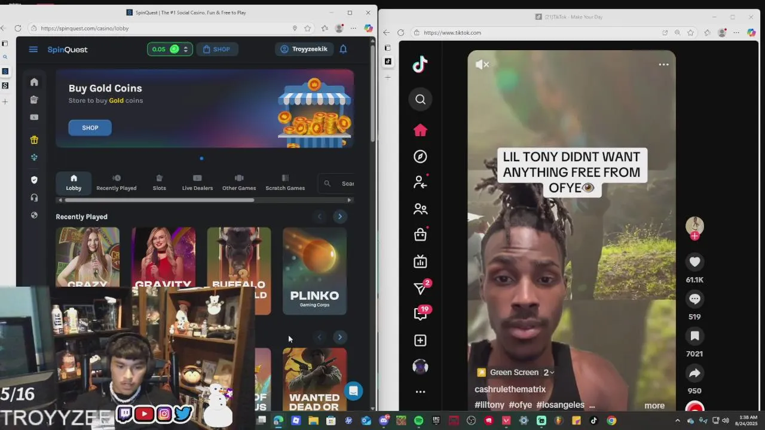Open TikTok profile avatar in sidebar
Screen dimensions: 765x430
[x=420, y=366]
